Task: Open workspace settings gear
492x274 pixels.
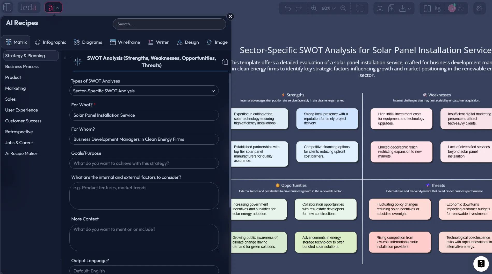Action: pyautogui.click(x=479, y=8)
